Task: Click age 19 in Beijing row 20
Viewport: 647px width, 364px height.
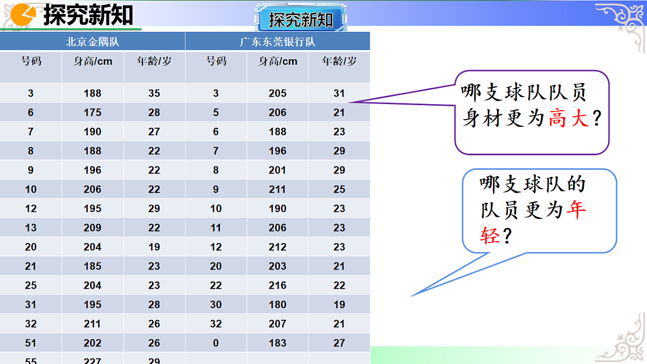Action: coord(154,247)
